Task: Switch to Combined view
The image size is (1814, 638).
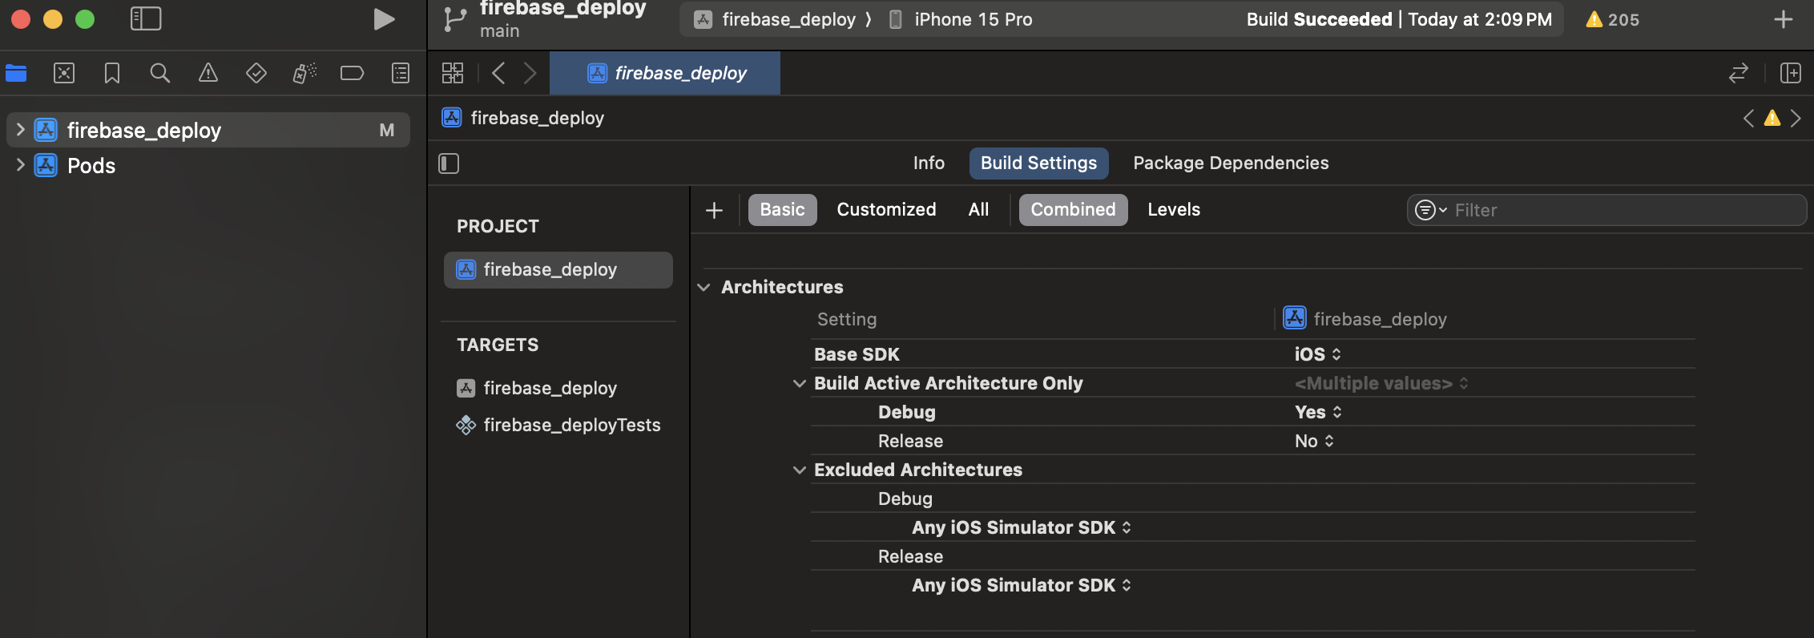Action: click(x=1074, y=210)
